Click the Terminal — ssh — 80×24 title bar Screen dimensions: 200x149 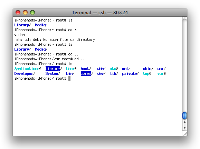100,12
